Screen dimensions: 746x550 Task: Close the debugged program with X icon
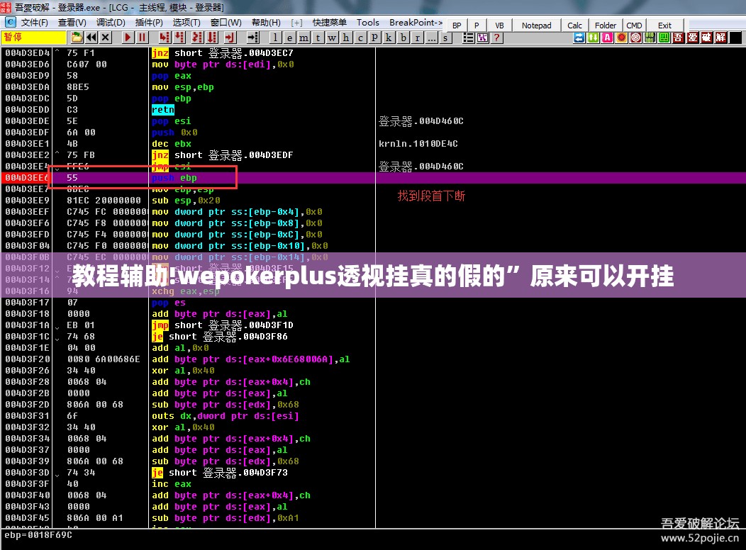click(x=106, y=38)
